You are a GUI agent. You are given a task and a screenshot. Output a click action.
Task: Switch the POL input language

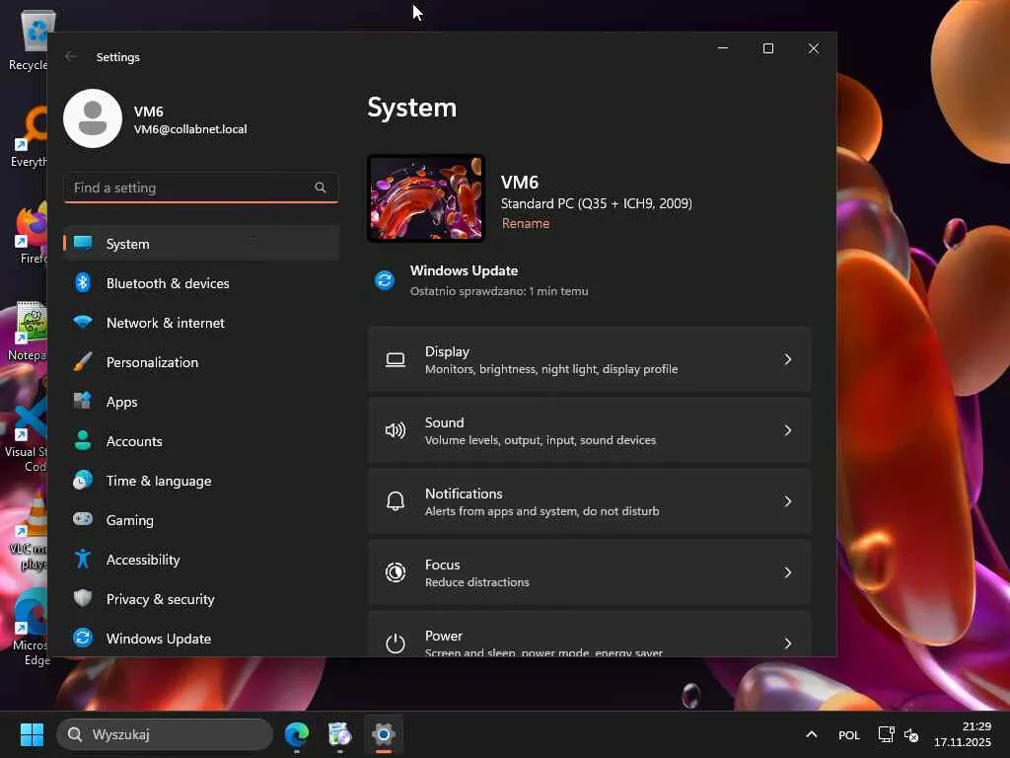click(849, 734)
